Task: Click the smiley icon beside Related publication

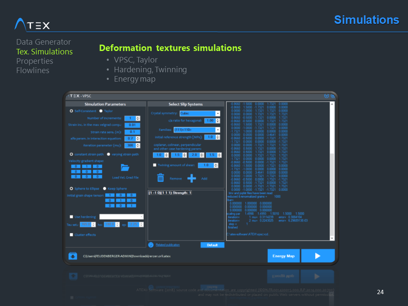Action: pyautogui.click(x=151, y=245)
